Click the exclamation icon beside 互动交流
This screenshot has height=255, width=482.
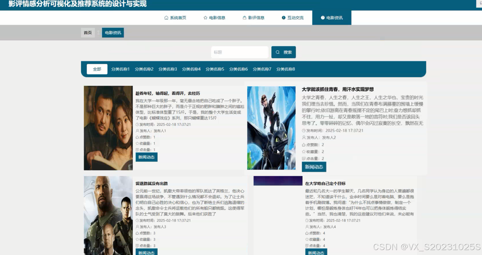pos(284,18)
